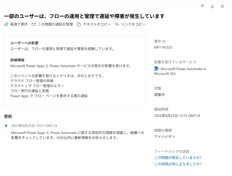
Task: Close the issue details panel
Action: [x=222, y=6]
